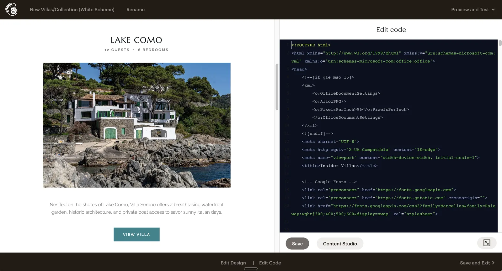Click the Save button under the code editor

click(297, 244)
